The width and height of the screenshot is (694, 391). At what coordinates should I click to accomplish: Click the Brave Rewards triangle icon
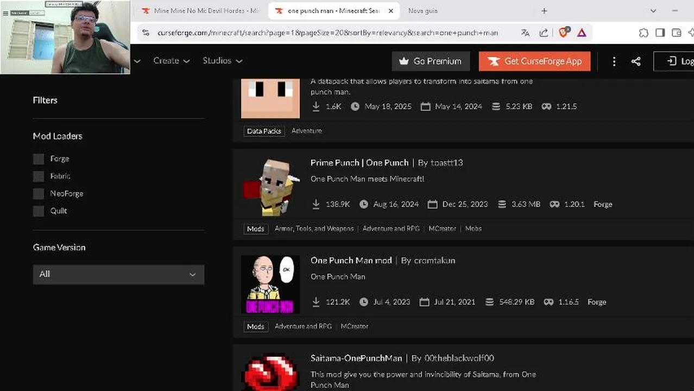582,33
